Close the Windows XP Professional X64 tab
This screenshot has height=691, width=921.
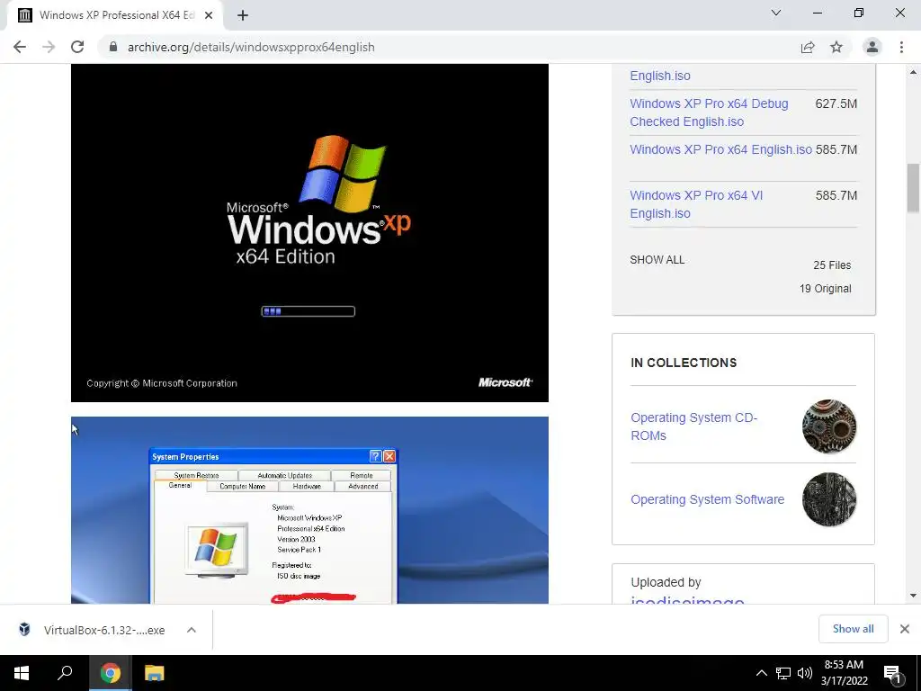click(x=209, y=15)
